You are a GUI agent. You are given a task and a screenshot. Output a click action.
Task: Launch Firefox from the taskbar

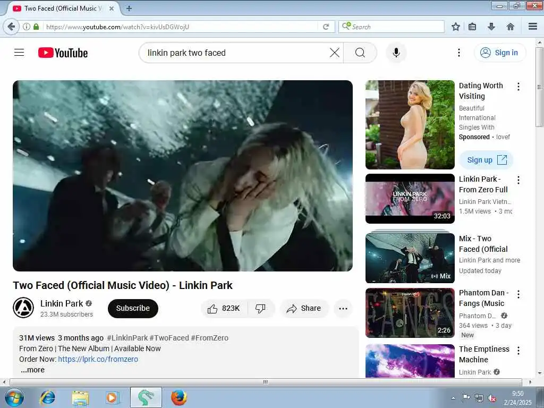point(179,397)
